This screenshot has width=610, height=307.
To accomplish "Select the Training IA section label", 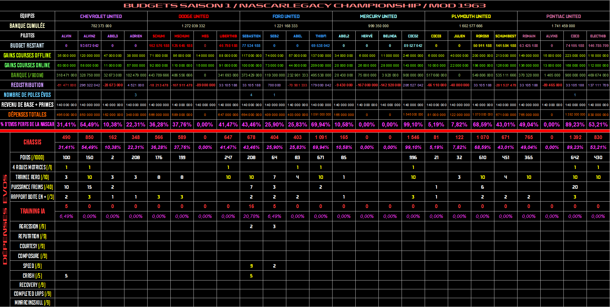I will [x=32, y=211].
